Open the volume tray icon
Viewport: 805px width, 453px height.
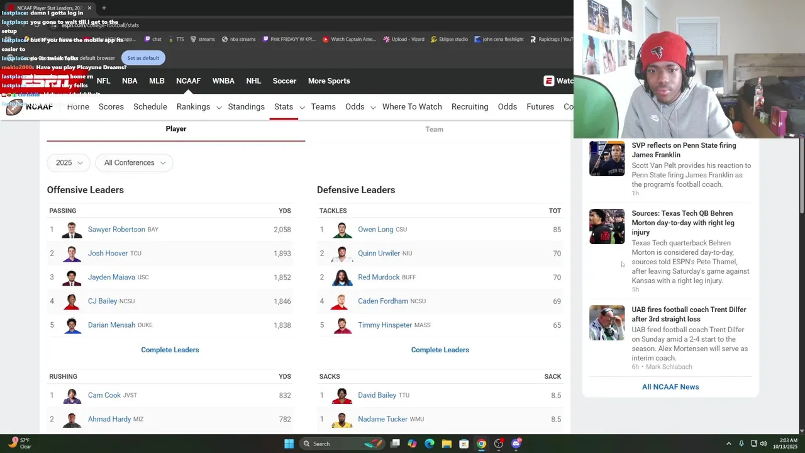pos(764,444)
